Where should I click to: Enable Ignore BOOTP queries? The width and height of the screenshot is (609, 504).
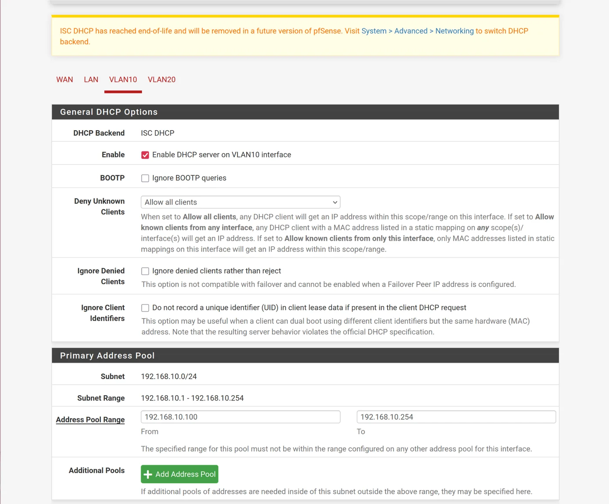point(145,178)
